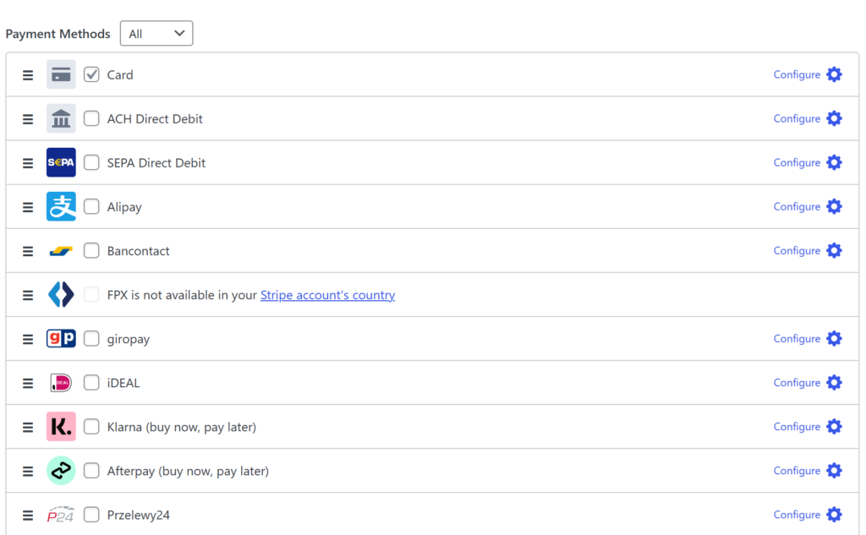Click the gear icon for giropay

coord(834,339)
